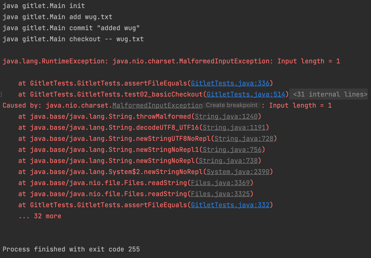371x258 pixels.
Task: Click the Create breakpoint button
Action: pyautogui.click(x=232, y=105)
